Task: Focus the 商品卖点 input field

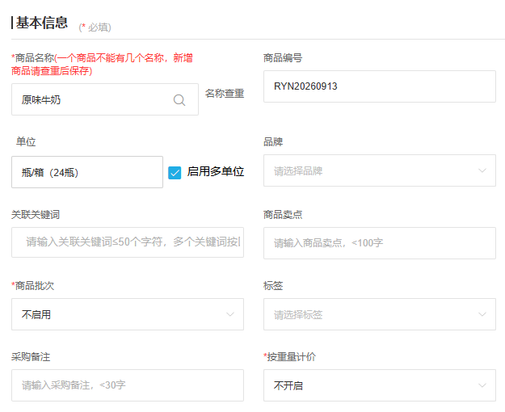Action: click(x=380, y=243)
